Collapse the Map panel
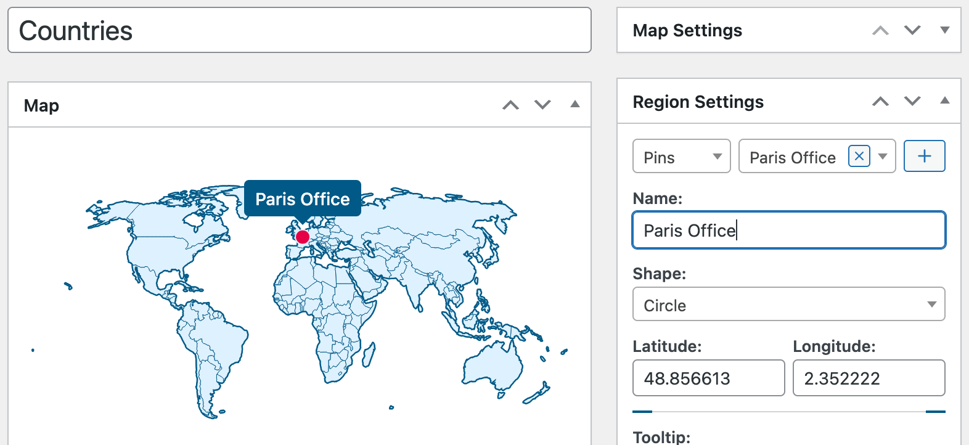 point(574,105)
